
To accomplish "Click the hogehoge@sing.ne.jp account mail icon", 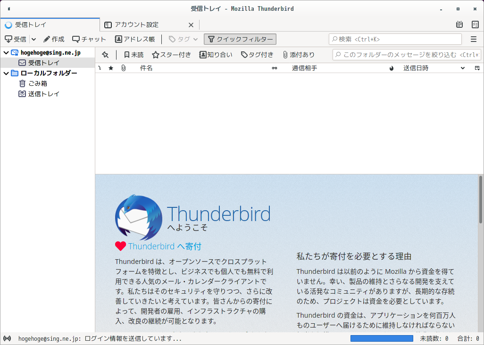I will (x=15, y=53).
